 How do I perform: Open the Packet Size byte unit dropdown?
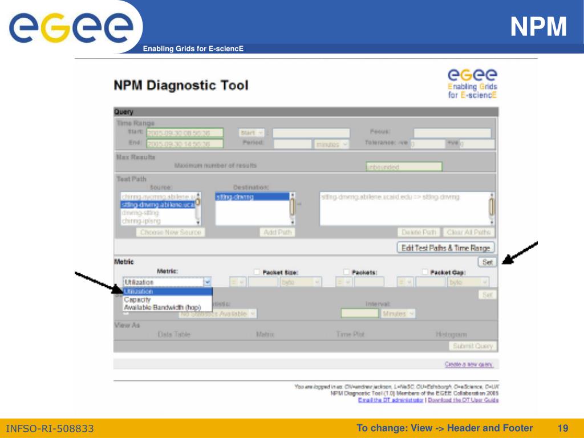pos(301,282)
